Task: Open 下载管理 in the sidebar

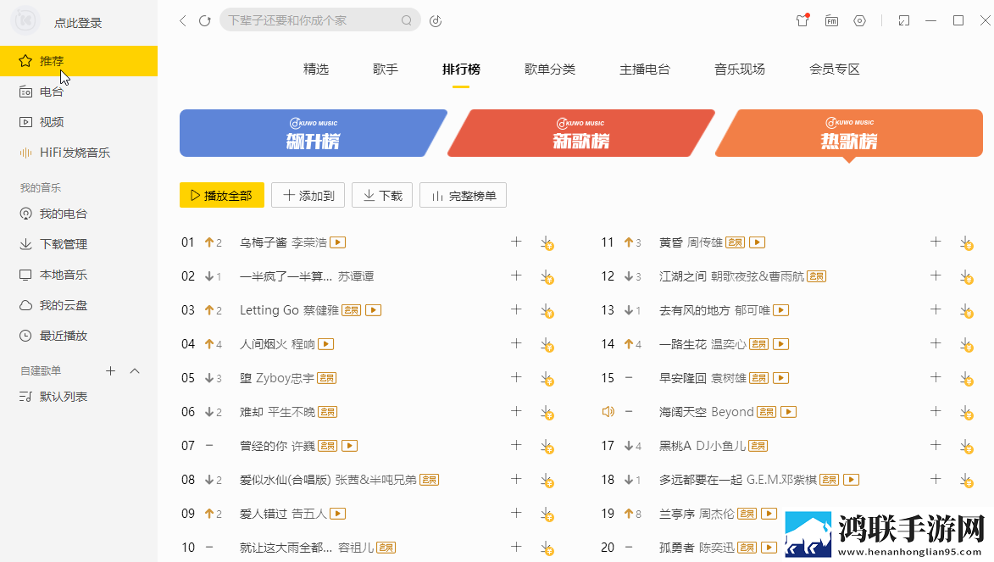Action: (79, 244)
